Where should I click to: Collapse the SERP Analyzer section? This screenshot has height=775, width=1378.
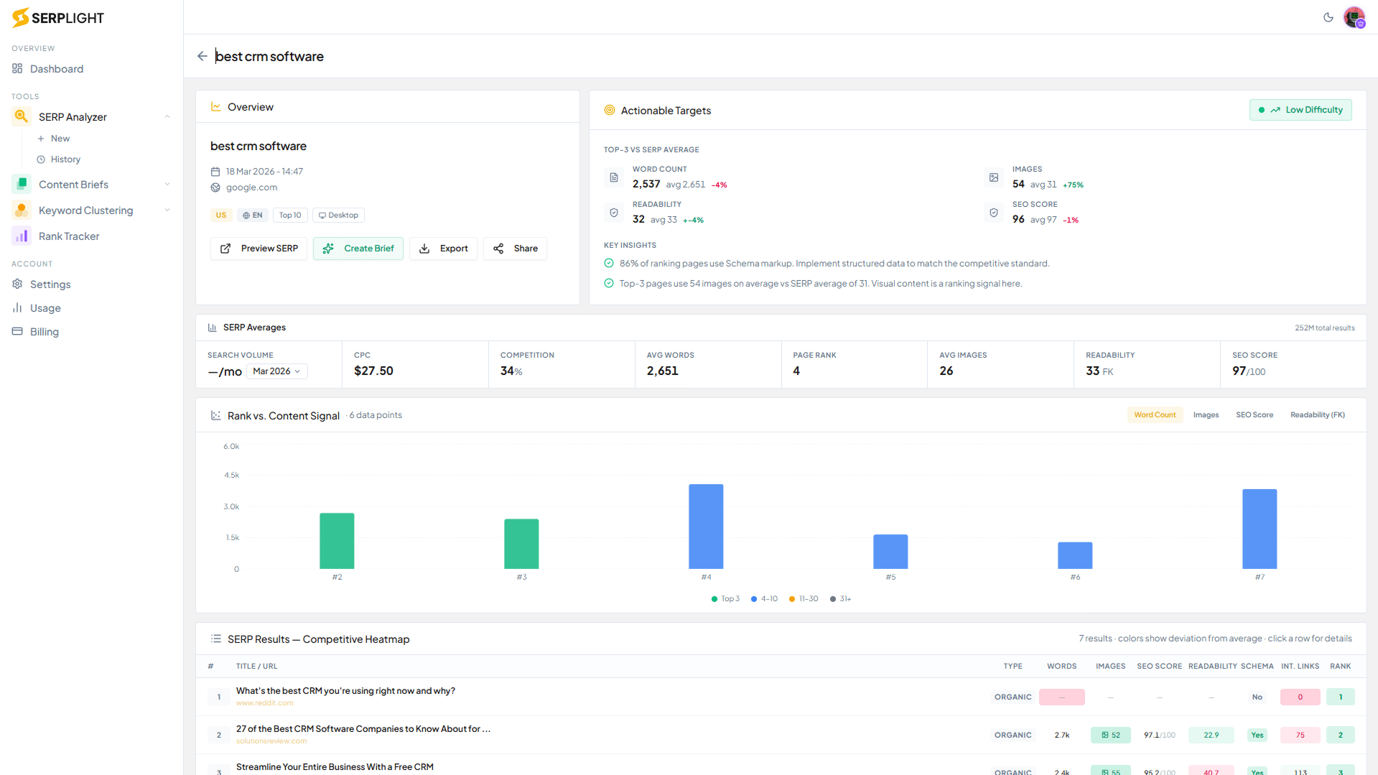[167, 116]
